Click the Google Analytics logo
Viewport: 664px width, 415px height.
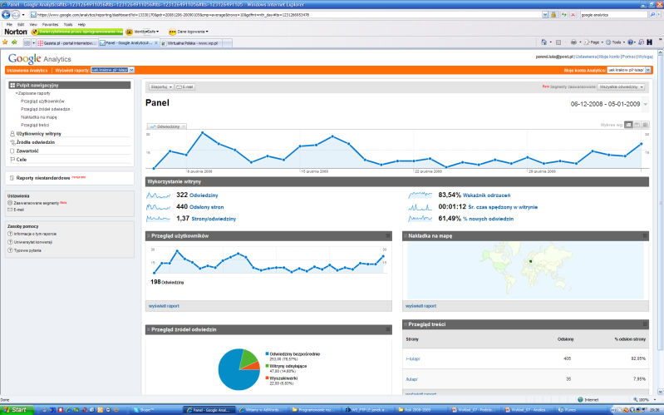(x=39, y=59)
